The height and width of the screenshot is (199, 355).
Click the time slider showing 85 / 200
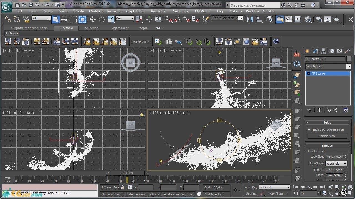(x=127, y=173)
